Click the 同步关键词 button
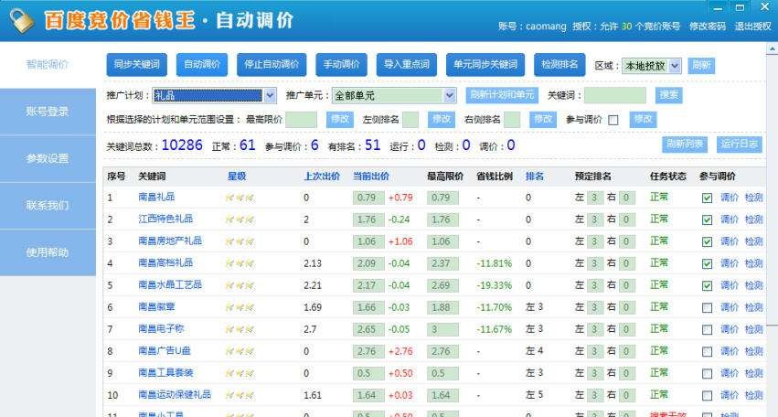This screenshot has height=417, width=778. 137,65
